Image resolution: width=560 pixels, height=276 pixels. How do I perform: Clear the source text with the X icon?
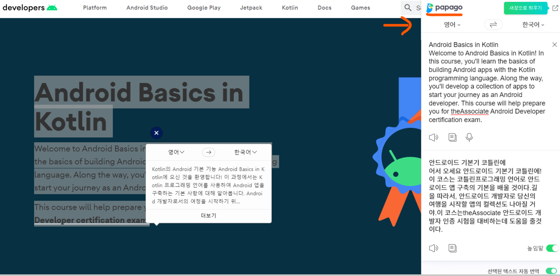[554, 44]
